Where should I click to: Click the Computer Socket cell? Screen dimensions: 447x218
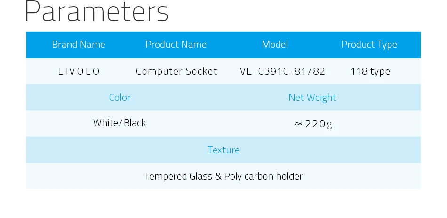[x=176, y=71]
